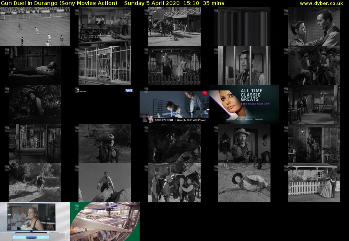349x241 pixels.
Task: Select the dim office doorway thumbnail
Action: point(314,104)
